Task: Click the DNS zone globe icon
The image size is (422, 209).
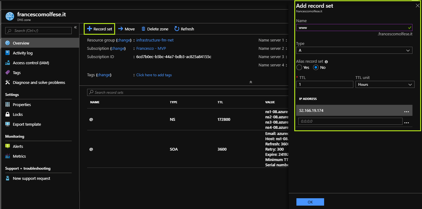Action: pos(10,16)
